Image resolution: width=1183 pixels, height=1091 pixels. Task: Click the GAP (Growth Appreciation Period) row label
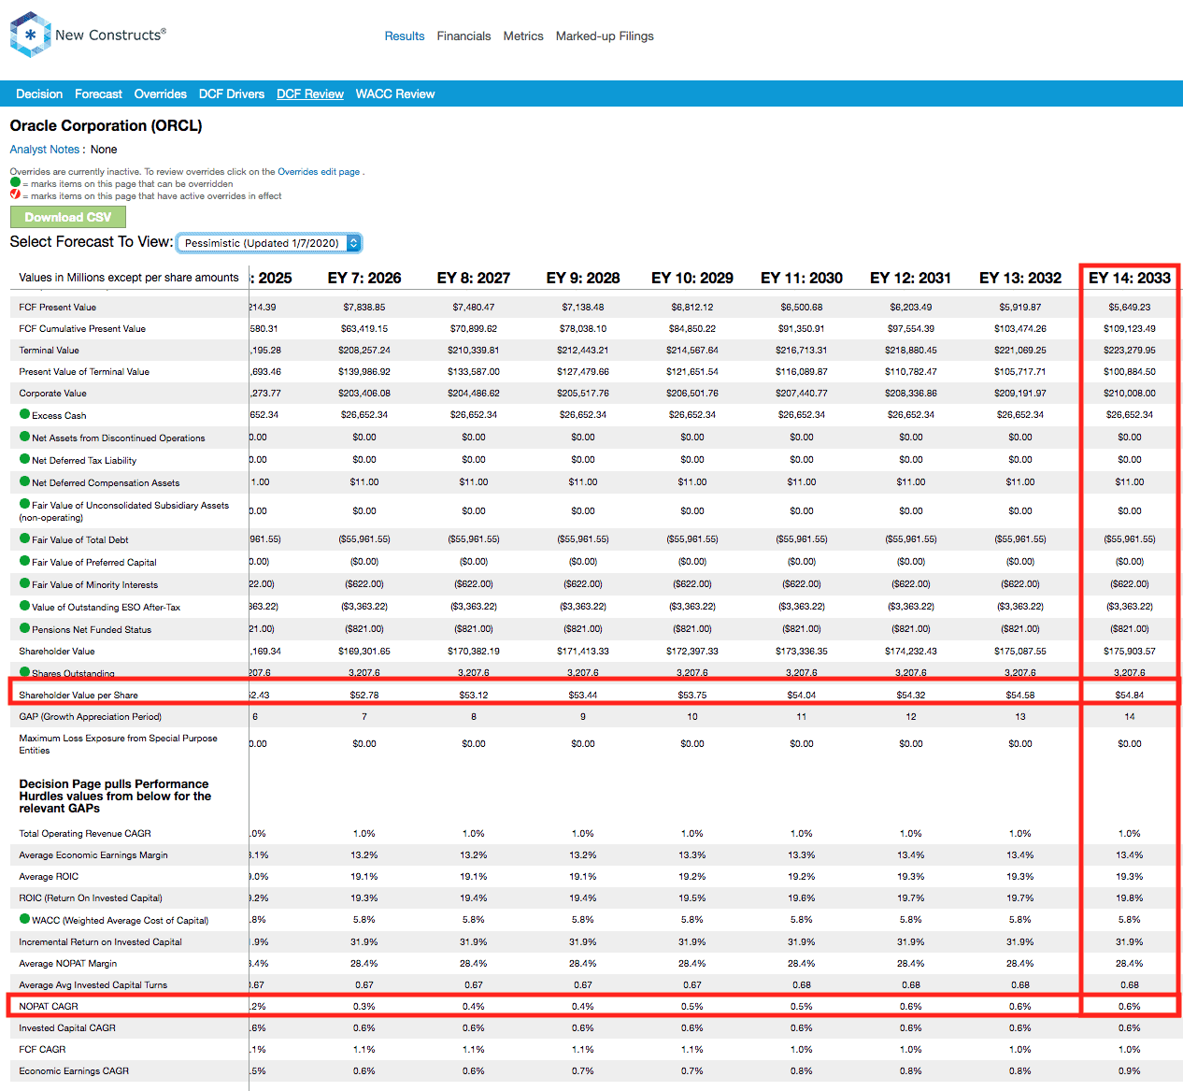pos(90,716)
